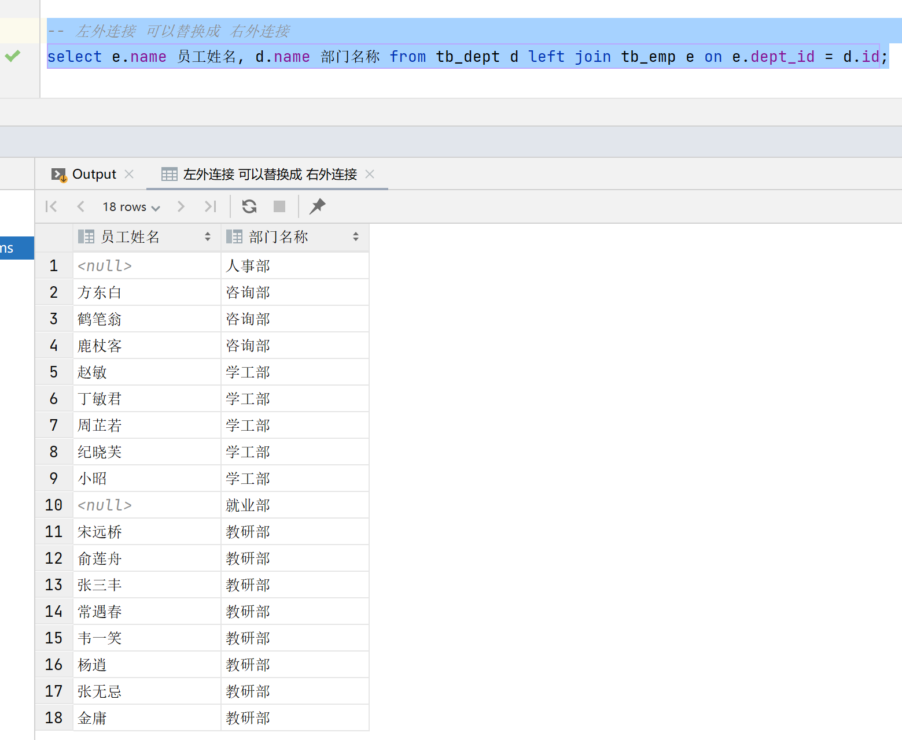The height and width of the screenshot is (740, 902).
Task: Click the Output tab console icon
Action: (59, 175)
